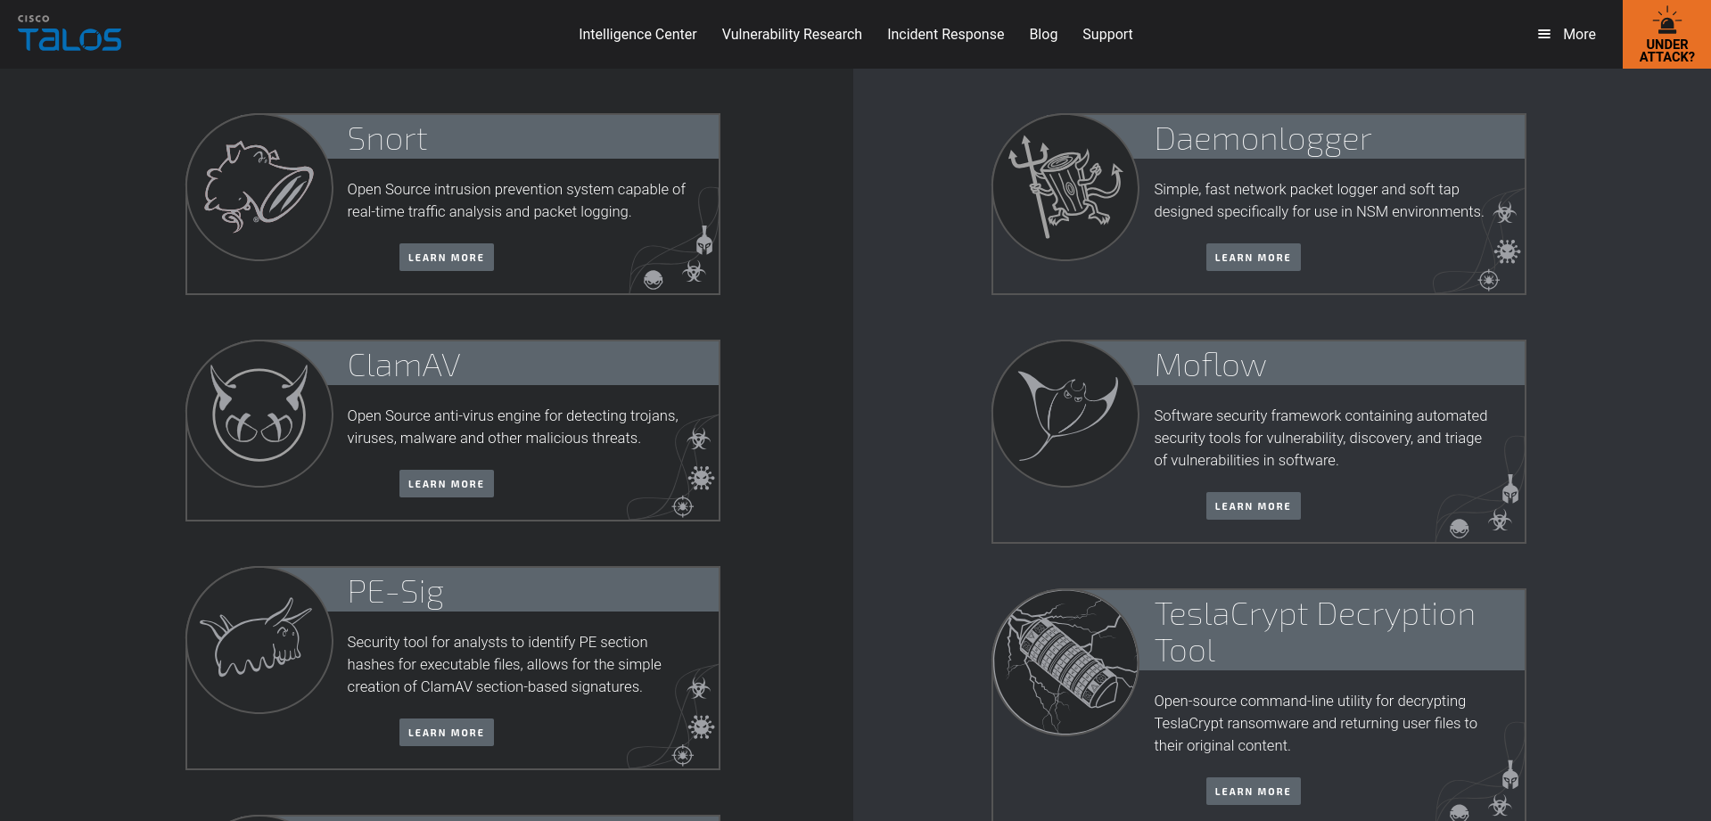Open the Support menu
1711x821 pixels.
pyautogui.click(x=1107, y=34)
